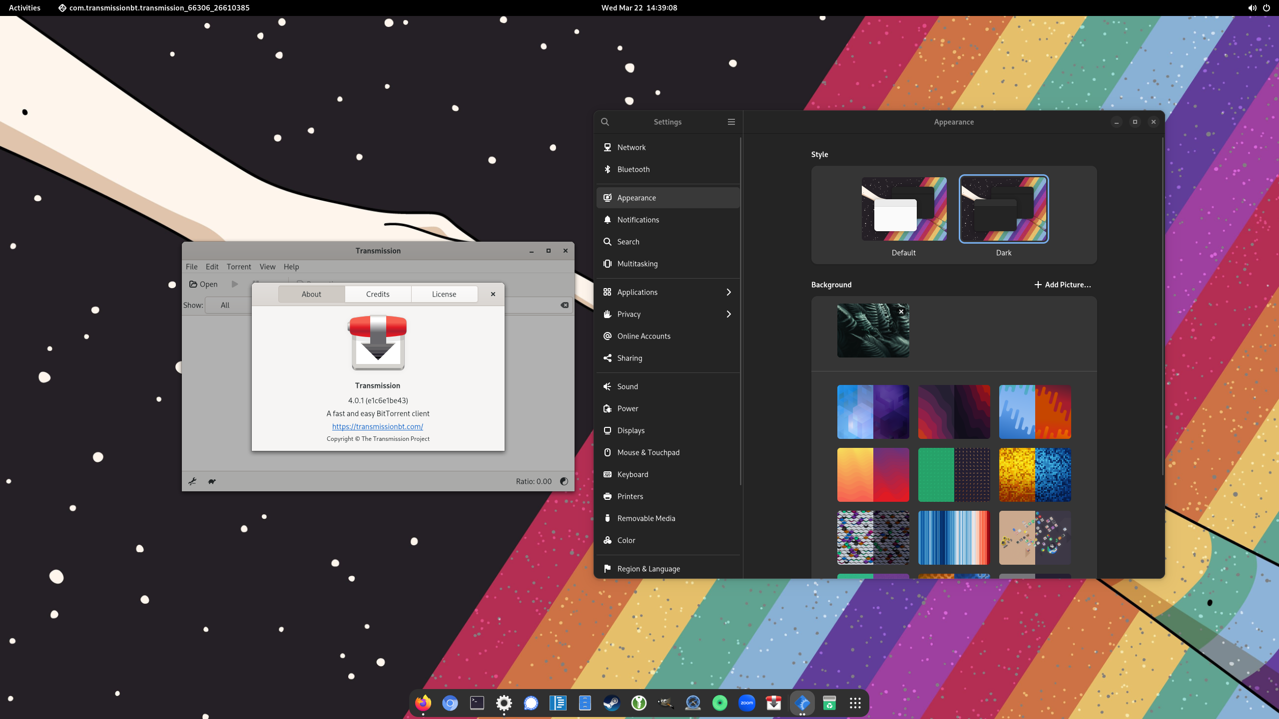Viewport: 1279px width, 719px height.
Task: Launch Steam from the dock
Action: [612, 703]
